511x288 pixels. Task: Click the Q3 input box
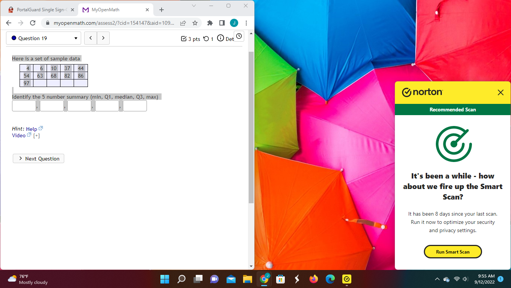pyautogui.click(x=107, y=106)
